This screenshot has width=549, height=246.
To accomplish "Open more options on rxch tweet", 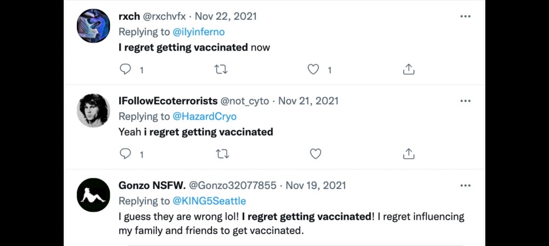I will pyautogui.click(x=466, y=16).
